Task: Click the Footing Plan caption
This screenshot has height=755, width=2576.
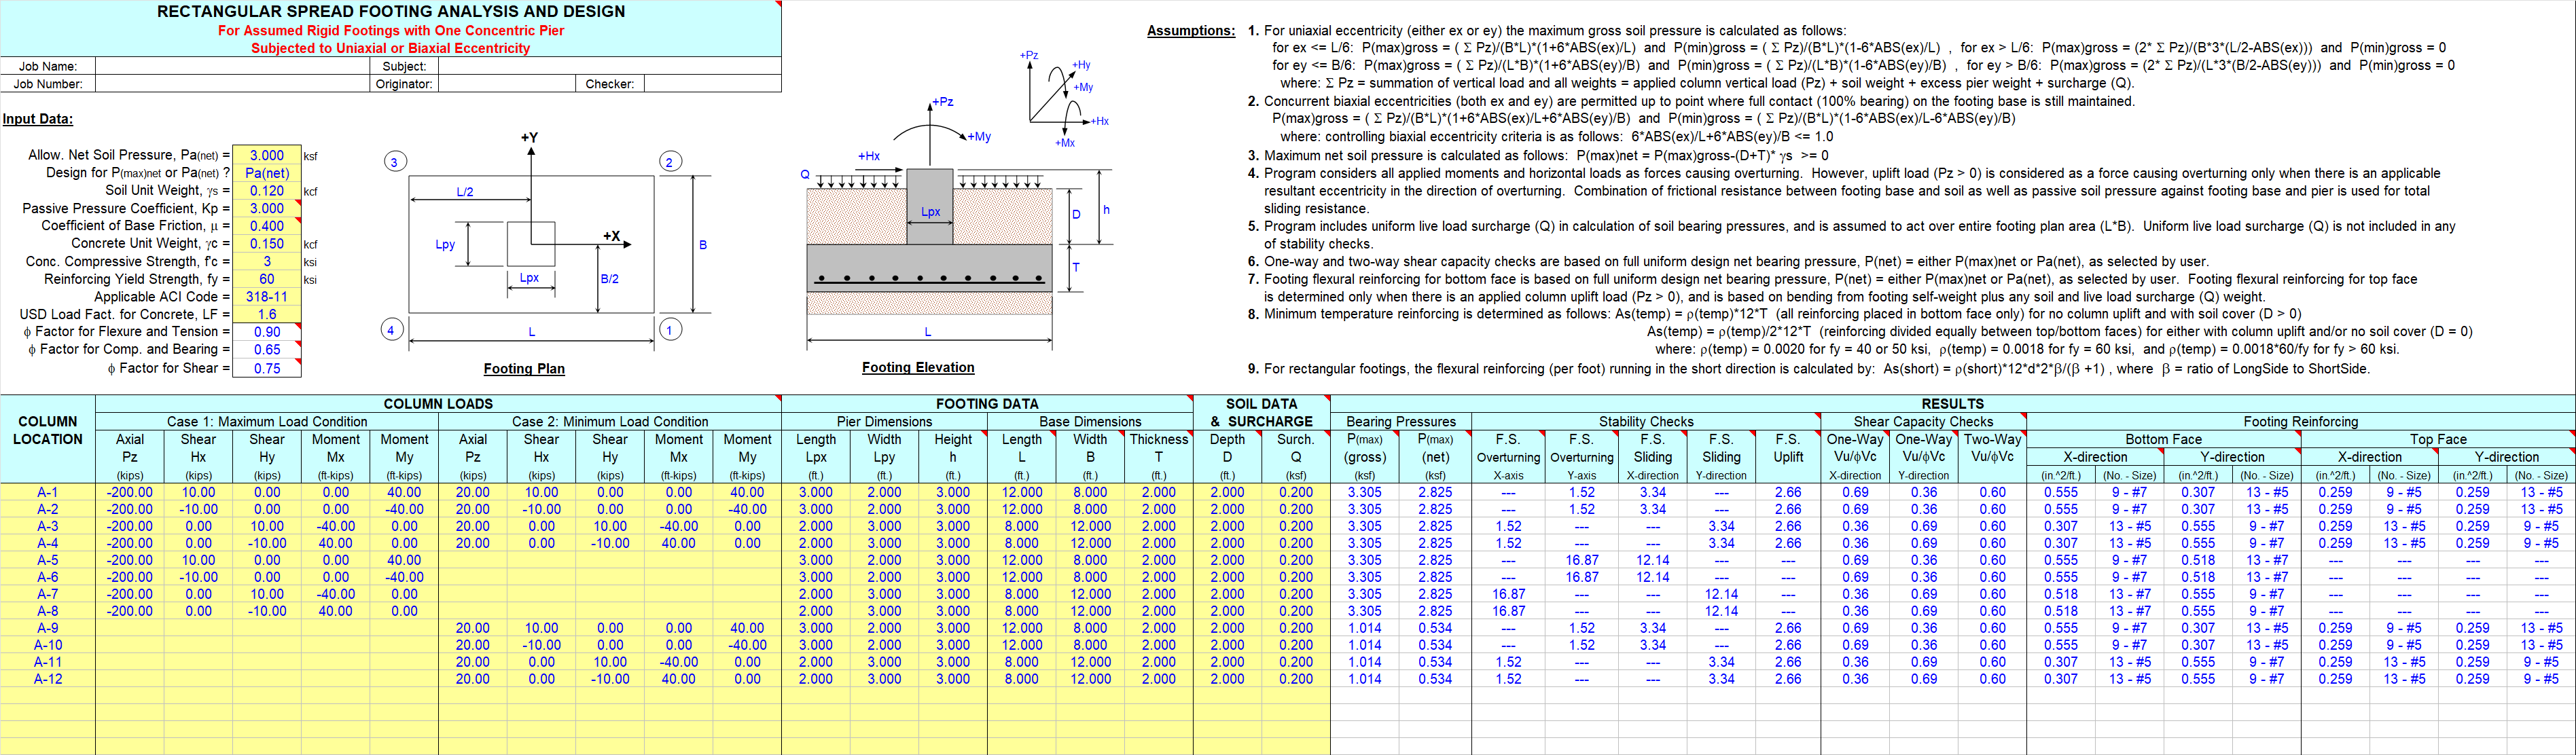Action: (524, 368)
